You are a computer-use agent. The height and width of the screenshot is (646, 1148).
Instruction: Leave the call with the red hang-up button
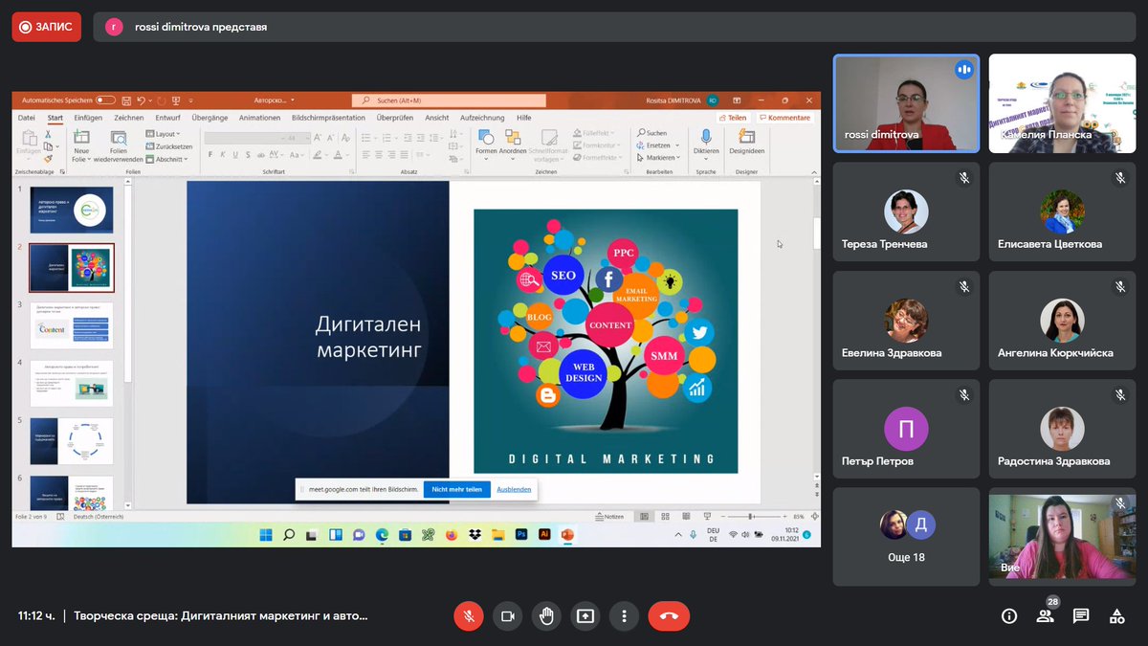[x=669, y=616]
